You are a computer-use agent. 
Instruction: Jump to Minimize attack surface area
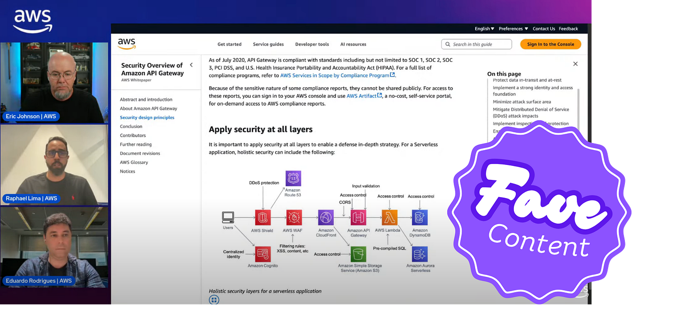(x=522, y=102)
